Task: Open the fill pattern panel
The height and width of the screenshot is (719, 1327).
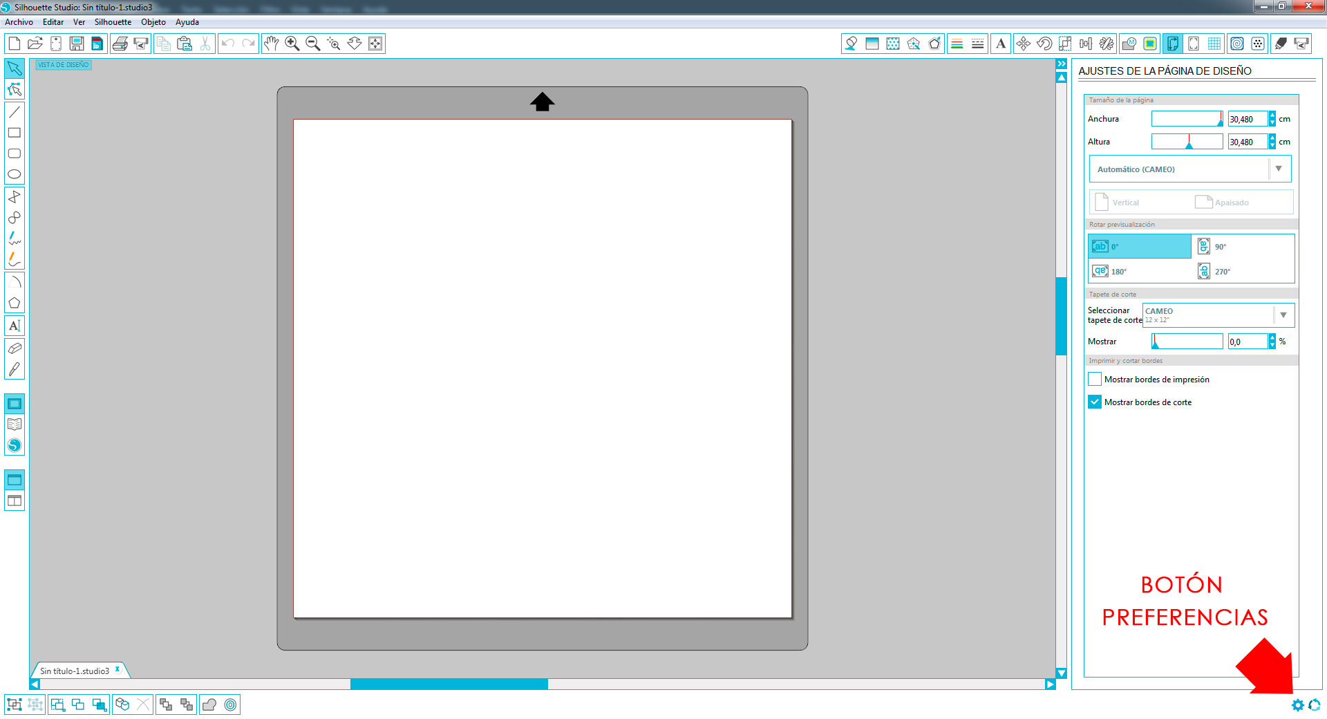Action: (893, 44)
